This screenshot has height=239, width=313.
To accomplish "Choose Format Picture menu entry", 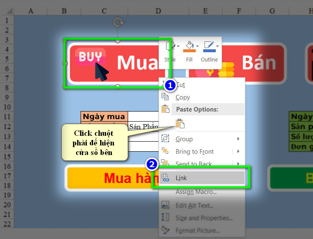I will point(202,230).
